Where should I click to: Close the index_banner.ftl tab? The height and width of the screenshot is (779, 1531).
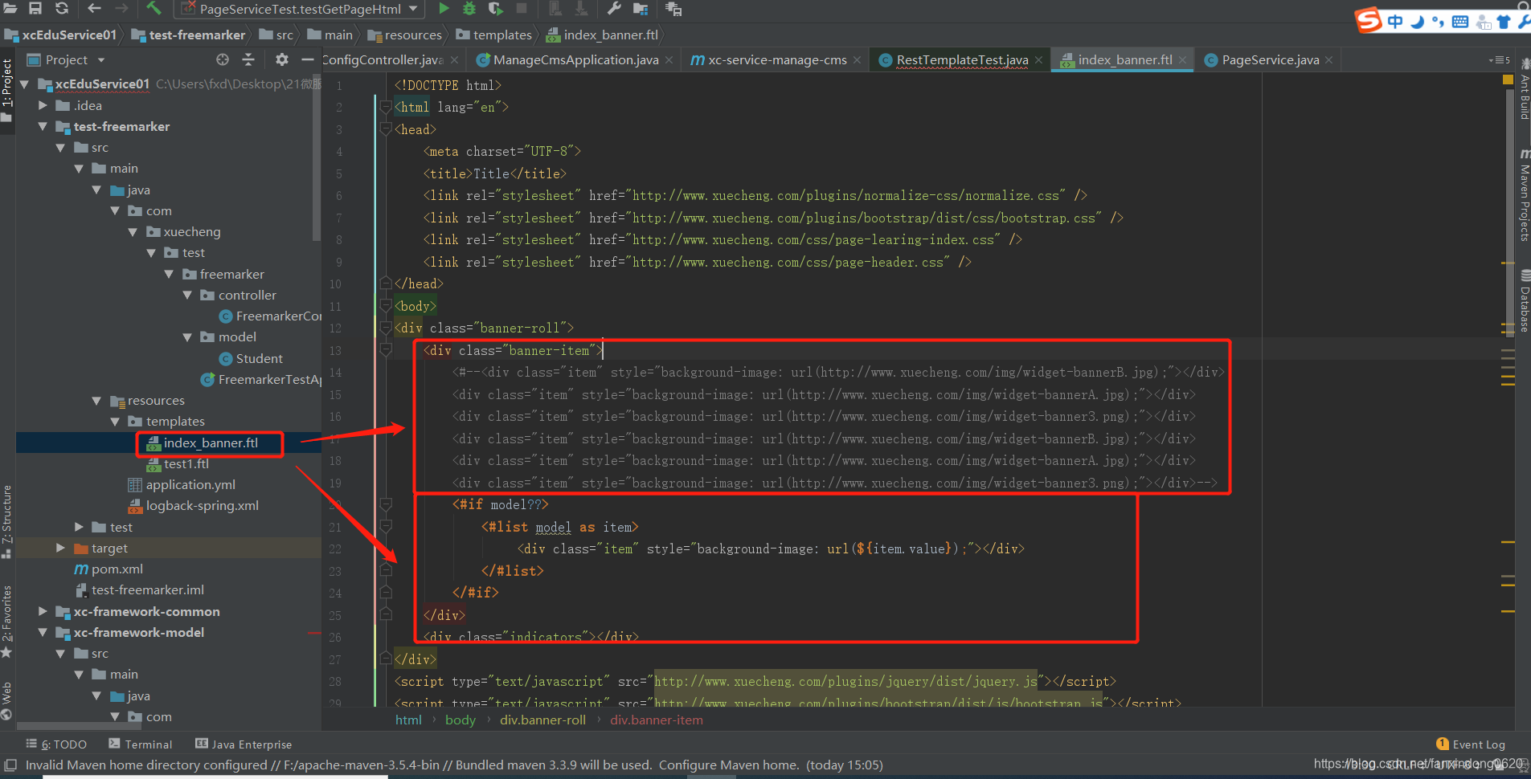pos(1182,59)
